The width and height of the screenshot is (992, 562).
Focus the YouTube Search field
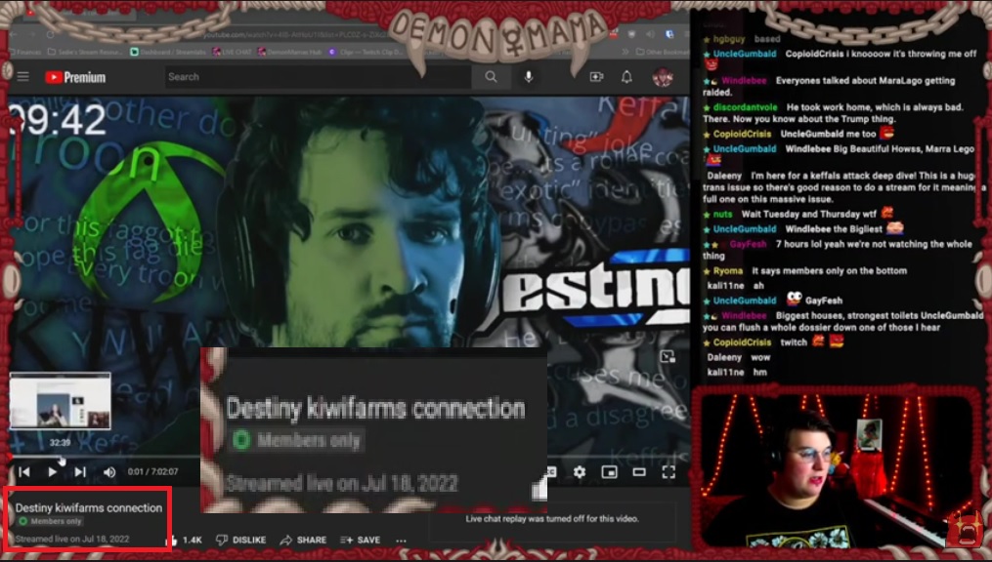[x=318, y=77]
